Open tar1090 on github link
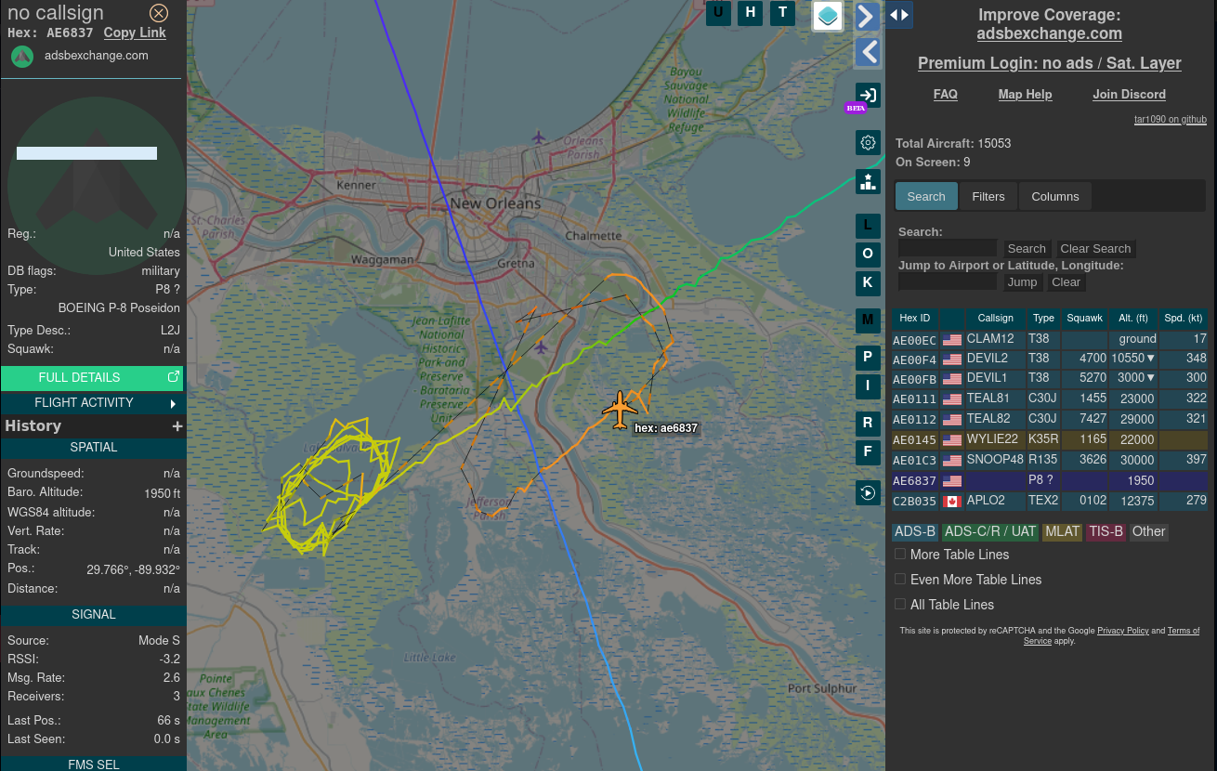This screenshot has height=771, width=1217. [1171, 119]
